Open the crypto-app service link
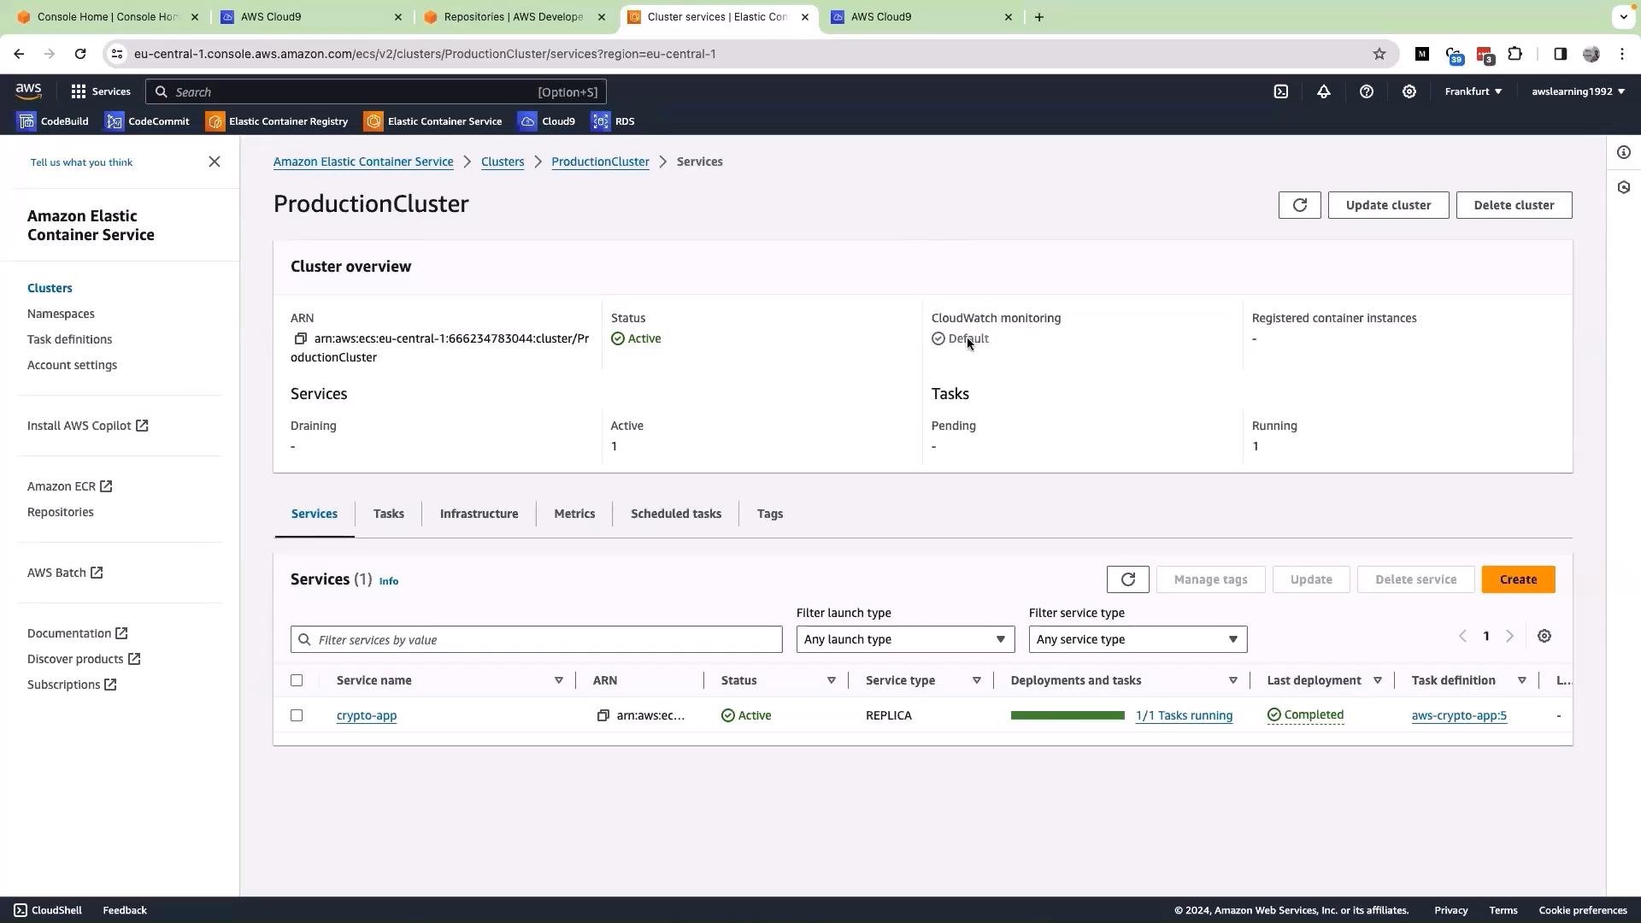 pyautogui.click(x=367, y=715)
